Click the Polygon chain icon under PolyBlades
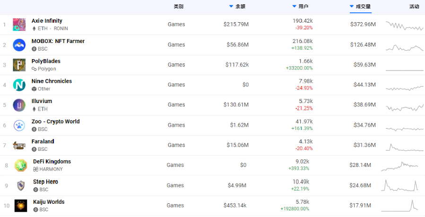This screenshot has width=425, height=217. (34, 69)
